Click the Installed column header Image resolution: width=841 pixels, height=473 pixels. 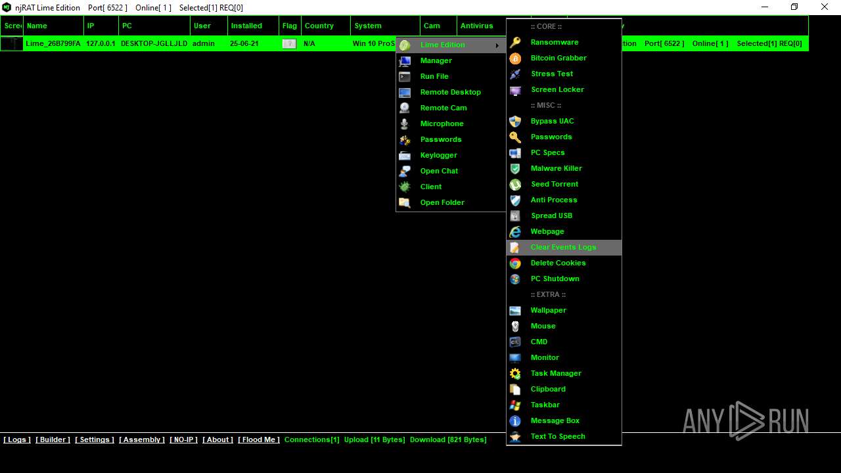[x=253, y=26]
